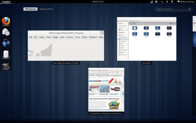Open the Bookmarks menu in Documents window
The width and height of the screenshot is (196, 123).
click(132, 21)
